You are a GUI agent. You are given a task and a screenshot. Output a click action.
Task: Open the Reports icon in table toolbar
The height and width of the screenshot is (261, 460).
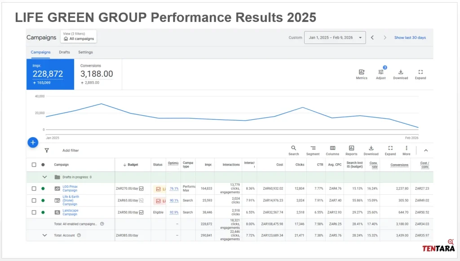point(351,148)
